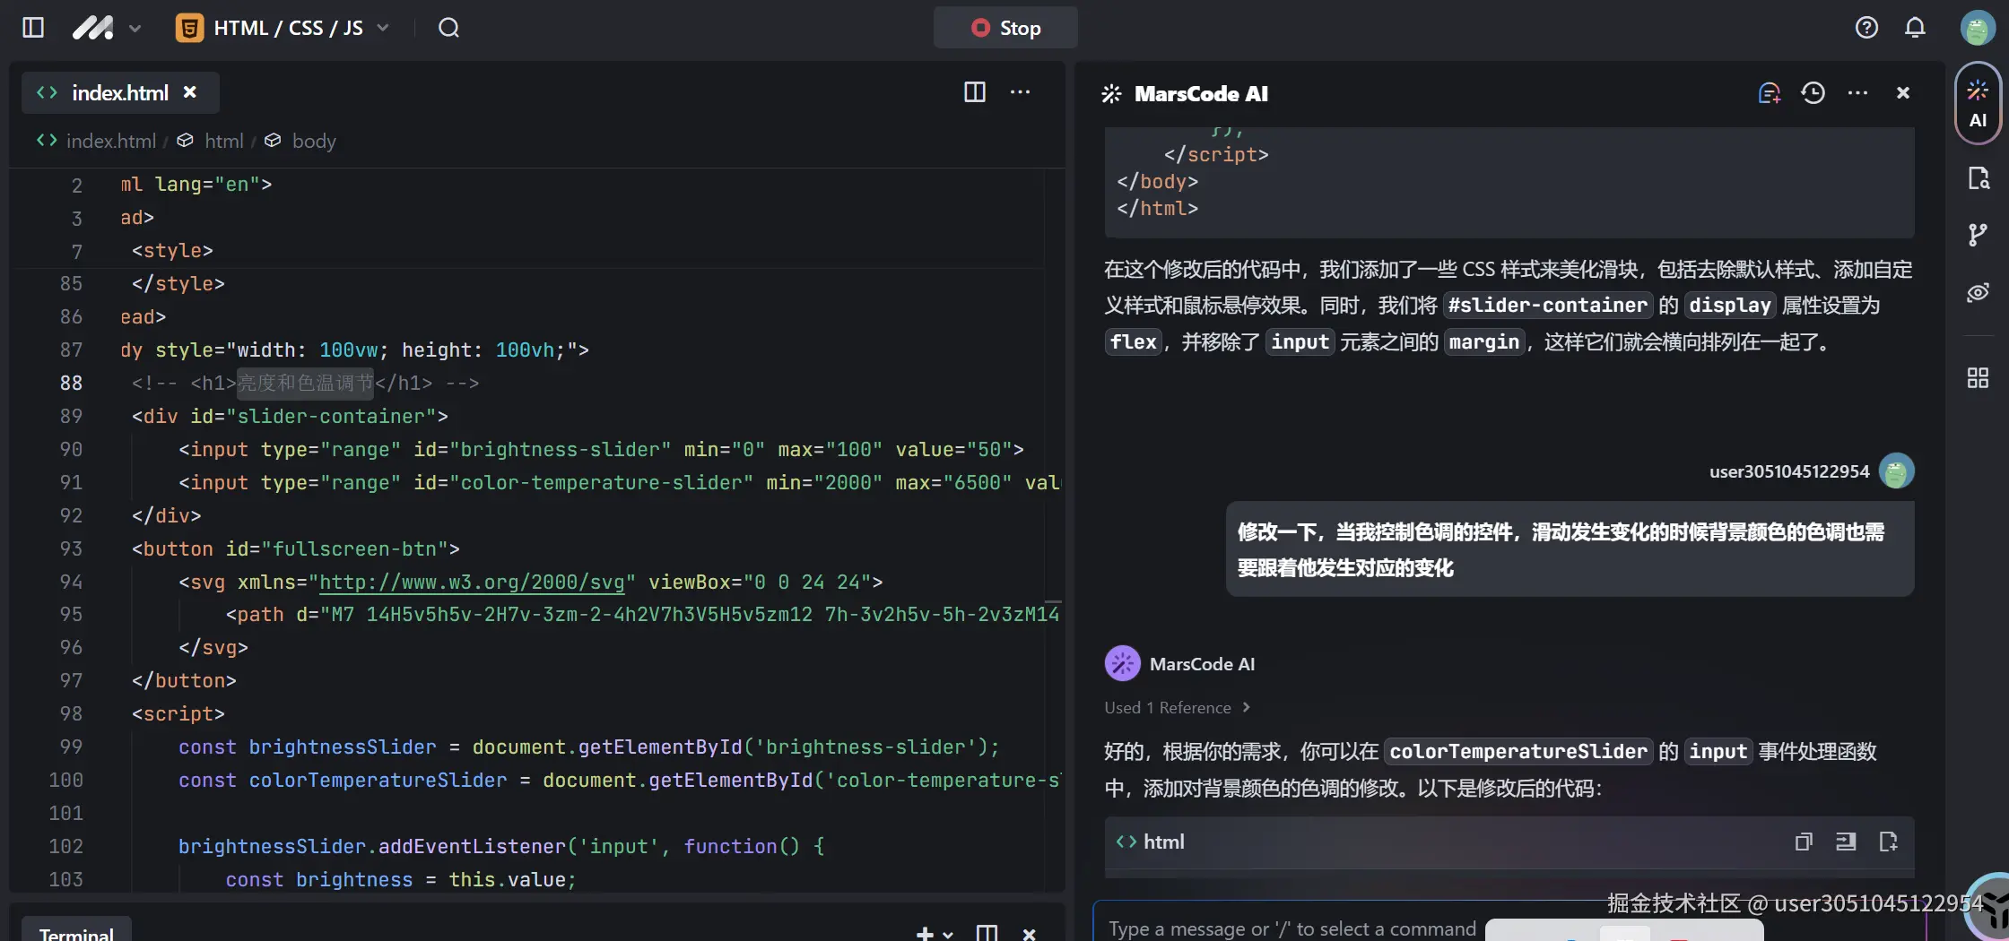Expand the Used 1 Reference chevron
Screen dimensions: 2009x941
tap(1246, 708)
